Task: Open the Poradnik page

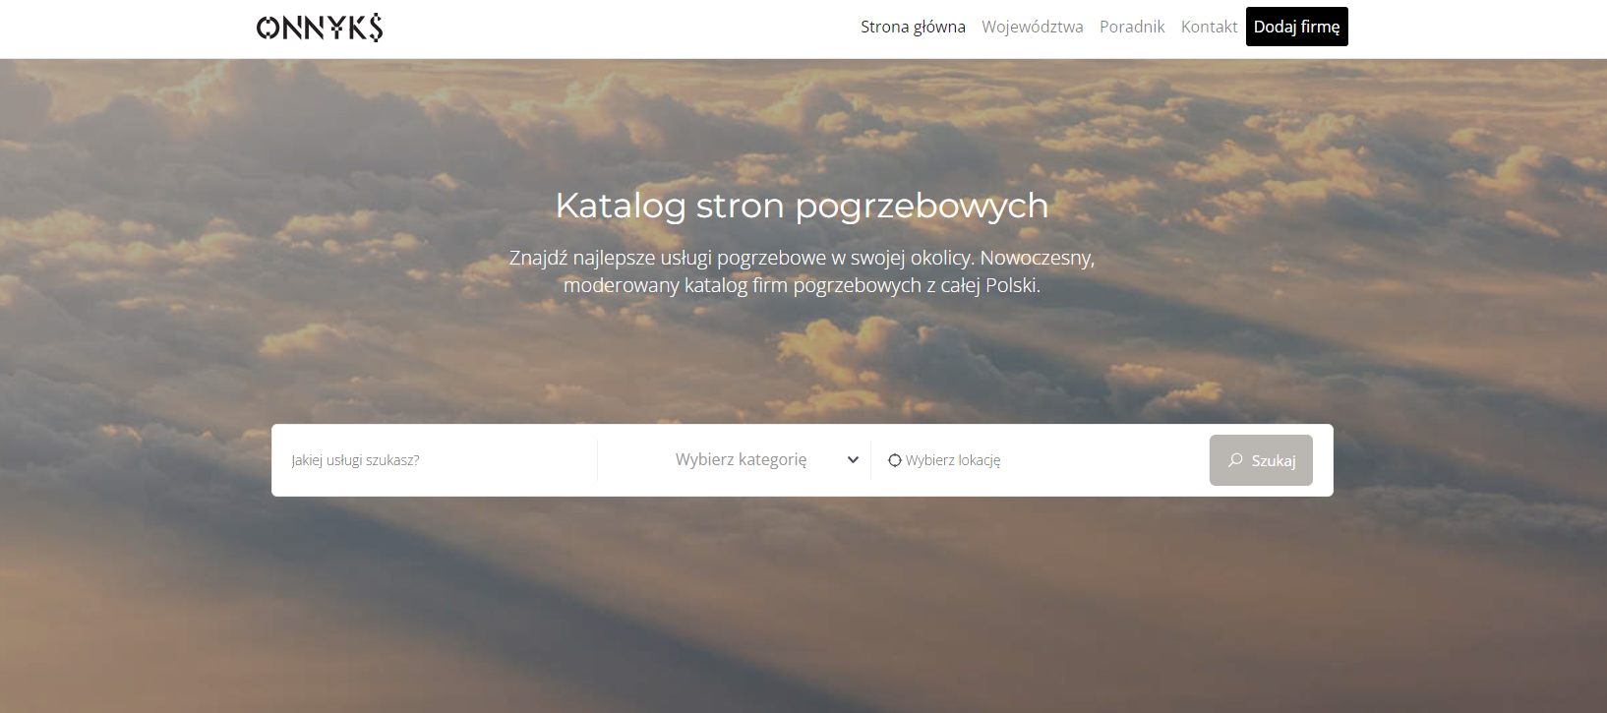Action: click(x=1132, y=27)
